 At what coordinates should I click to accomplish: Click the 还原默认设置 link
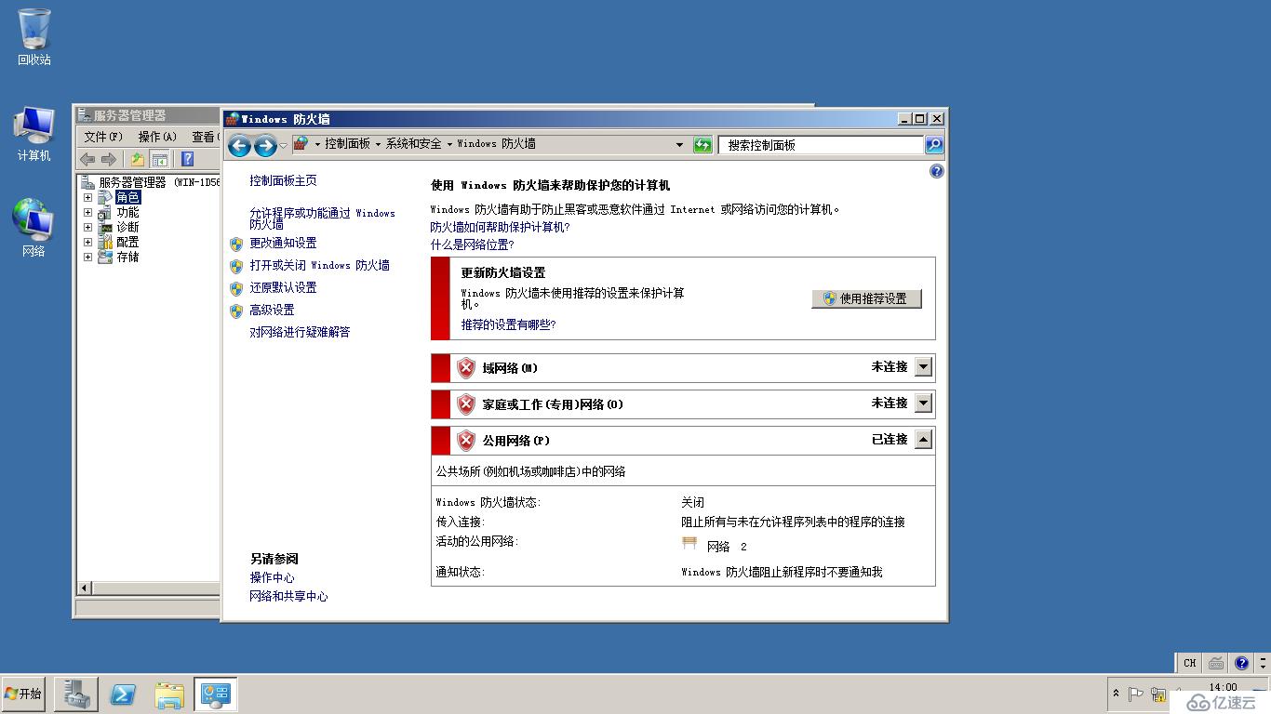click(283, 287)
